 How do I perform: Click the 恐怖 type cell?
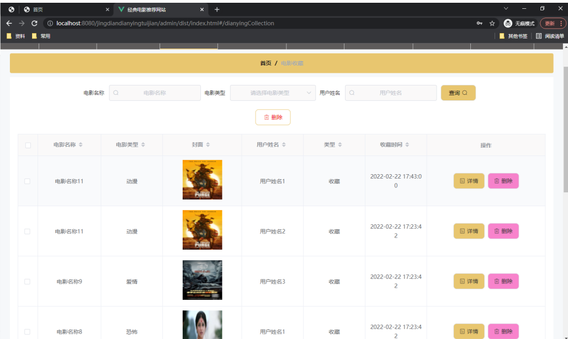point(132,331)
